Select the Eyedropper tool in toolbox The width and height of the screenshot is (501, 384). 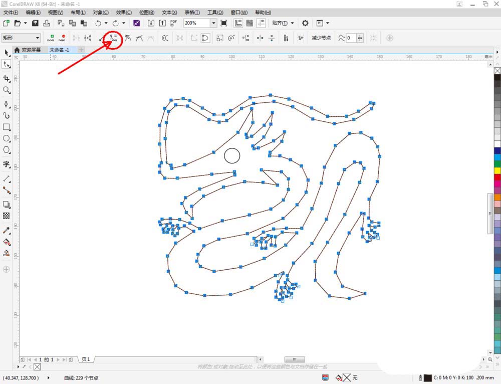pos(7,230)
